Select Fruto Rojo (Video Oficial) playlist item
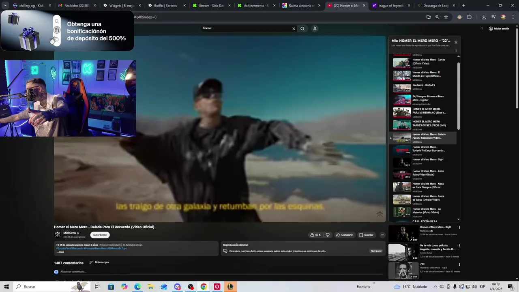 (423, 174)
